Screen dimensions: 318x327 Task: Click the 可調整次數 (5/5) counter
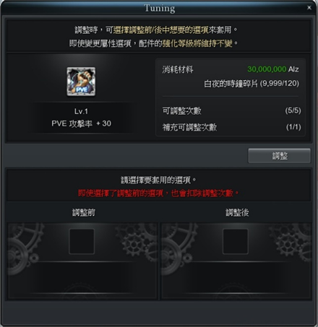[293, 110]
